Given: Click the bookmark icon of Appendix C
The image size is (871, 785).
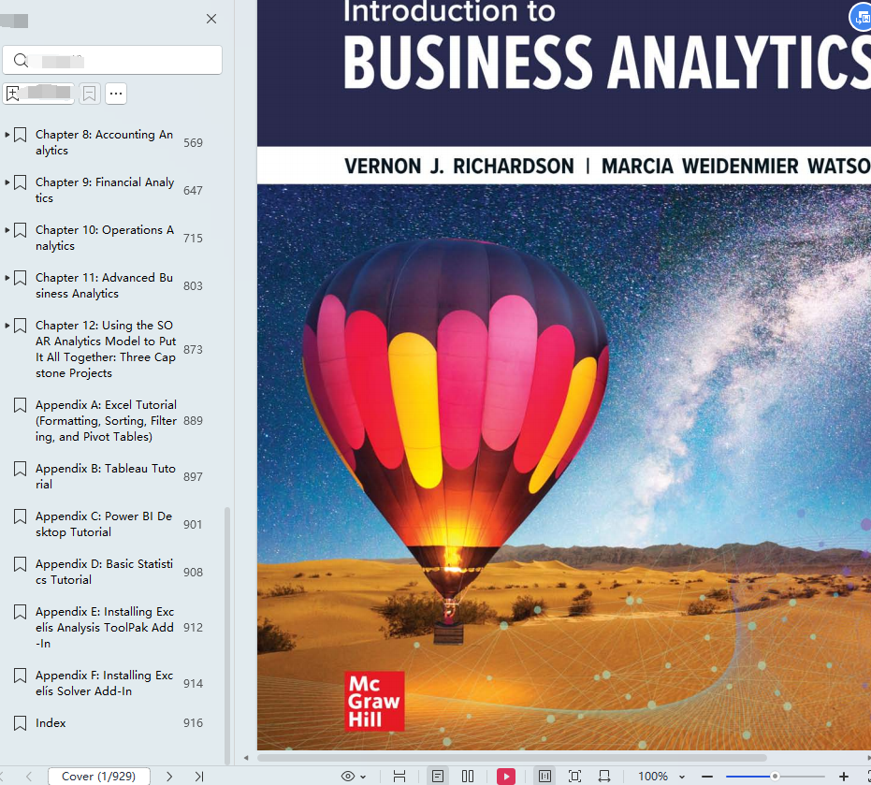Looking at the screenshot, I should tap(20, 517).
